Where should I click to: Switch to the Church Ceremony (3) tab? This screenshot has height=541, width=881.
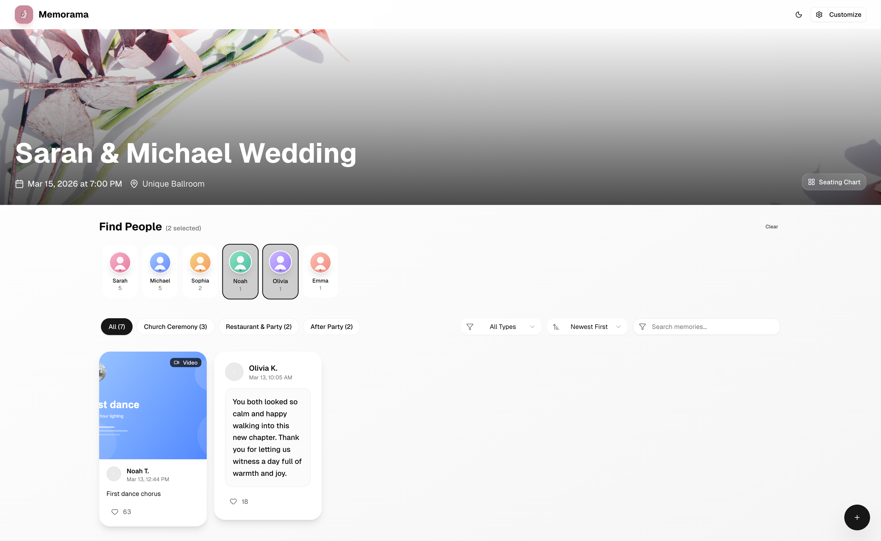[175, 327]
